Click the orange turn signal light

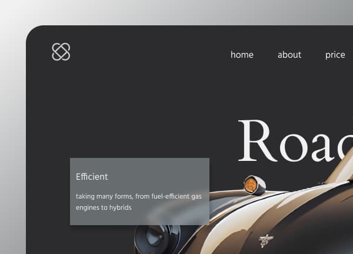pyautogui.click(x=250, y=185)
